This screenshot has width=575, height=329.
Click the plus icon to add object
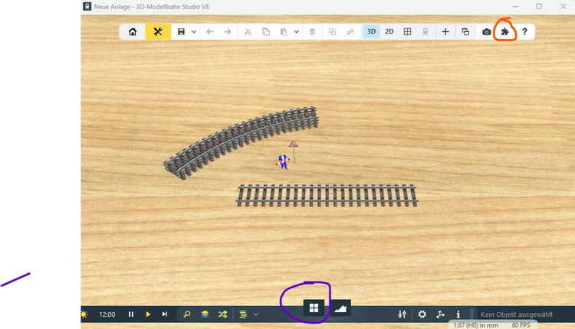point(445,32)
